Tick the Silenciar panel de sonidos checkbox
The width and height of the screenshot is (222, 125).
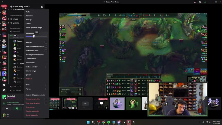[x=46, y=46]
